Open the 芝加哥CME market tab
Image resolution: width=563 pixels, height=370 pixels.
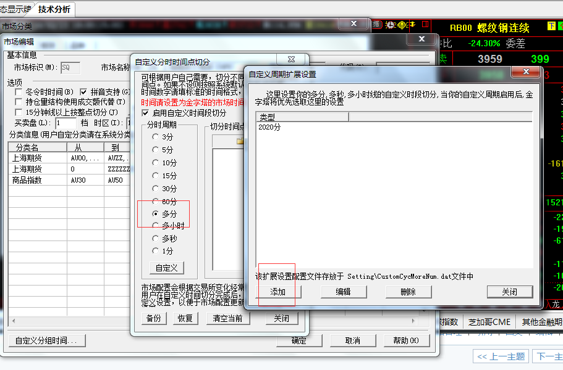point(489,322)
